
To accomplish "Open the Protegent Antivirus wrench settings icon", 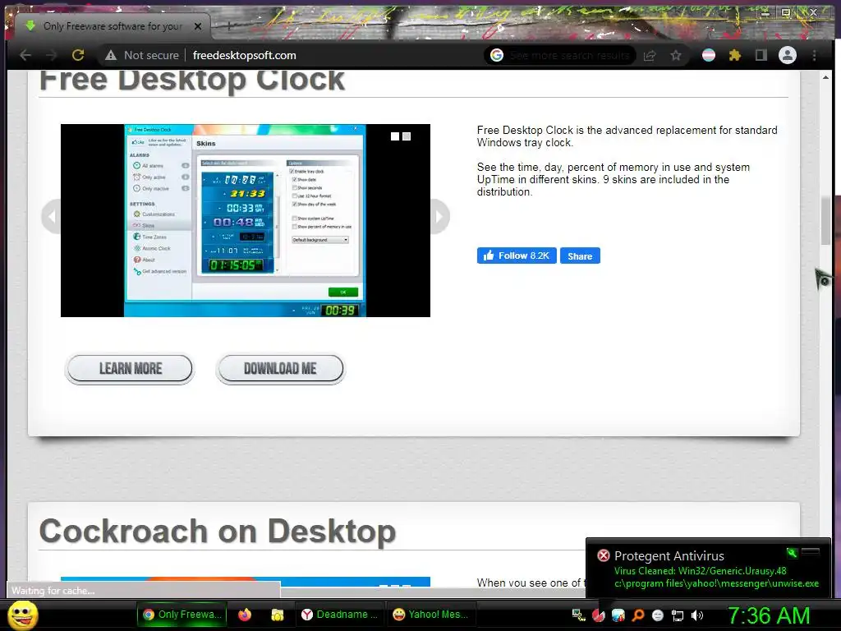I will click(x=792, y=553).
